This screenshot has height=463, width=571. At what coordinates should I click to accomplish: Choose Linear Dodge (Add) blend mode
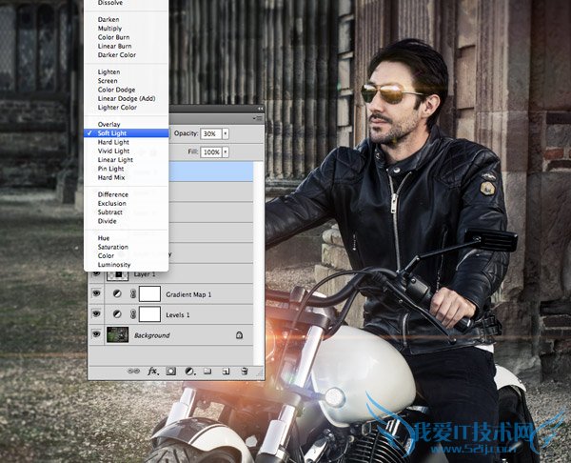coord(126,98)
